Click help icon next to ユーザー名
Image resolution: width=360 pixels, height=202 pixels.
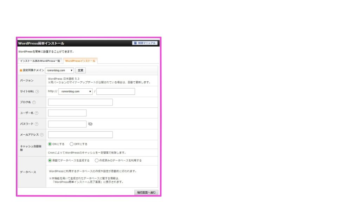37,113
